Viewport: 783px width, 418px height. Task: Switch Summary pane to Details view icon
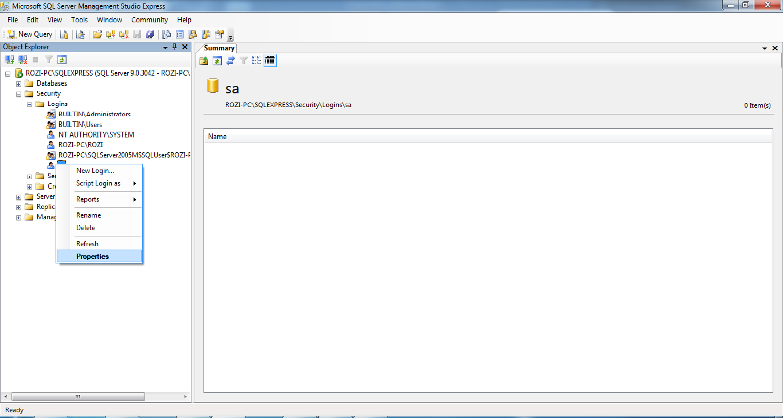tap(270, 60)
